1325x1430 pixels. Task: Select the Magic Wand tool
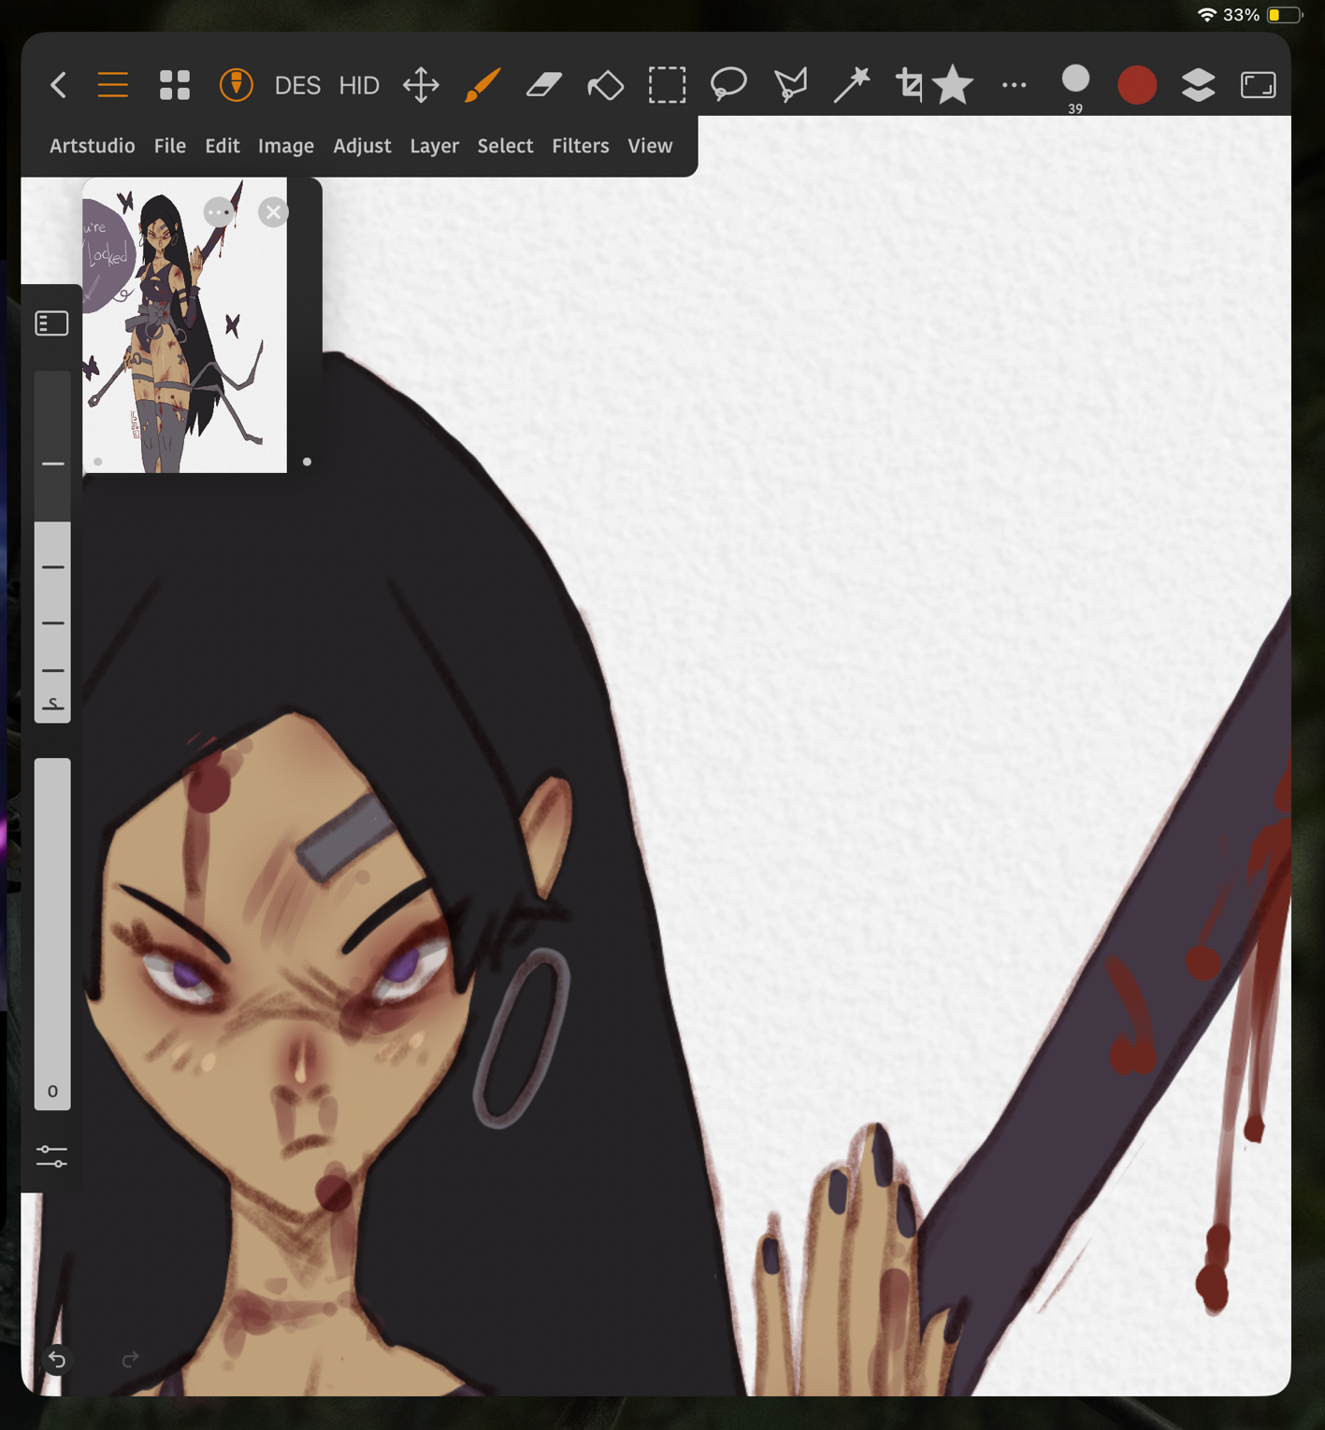852,85
